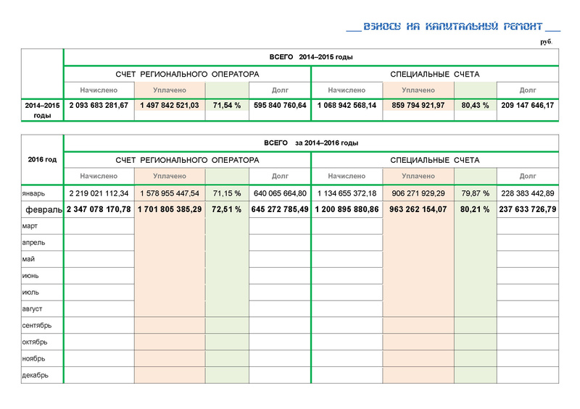Select the 'март' row label

point(31,227)
